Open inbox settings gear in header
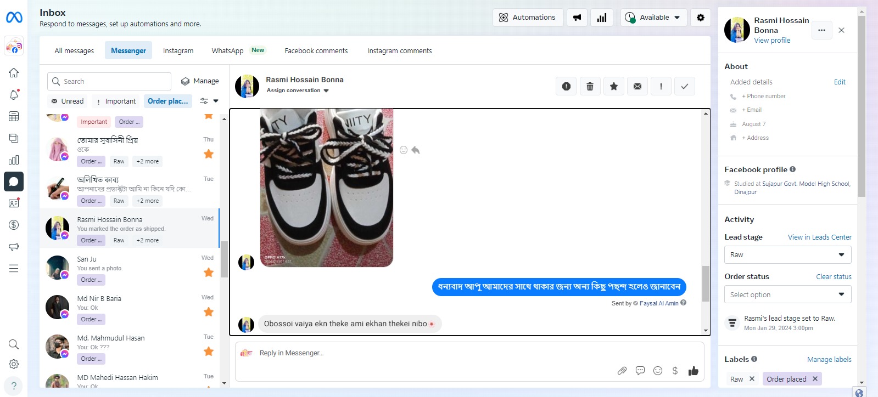 pyautogui.click(x=700, y=18)
